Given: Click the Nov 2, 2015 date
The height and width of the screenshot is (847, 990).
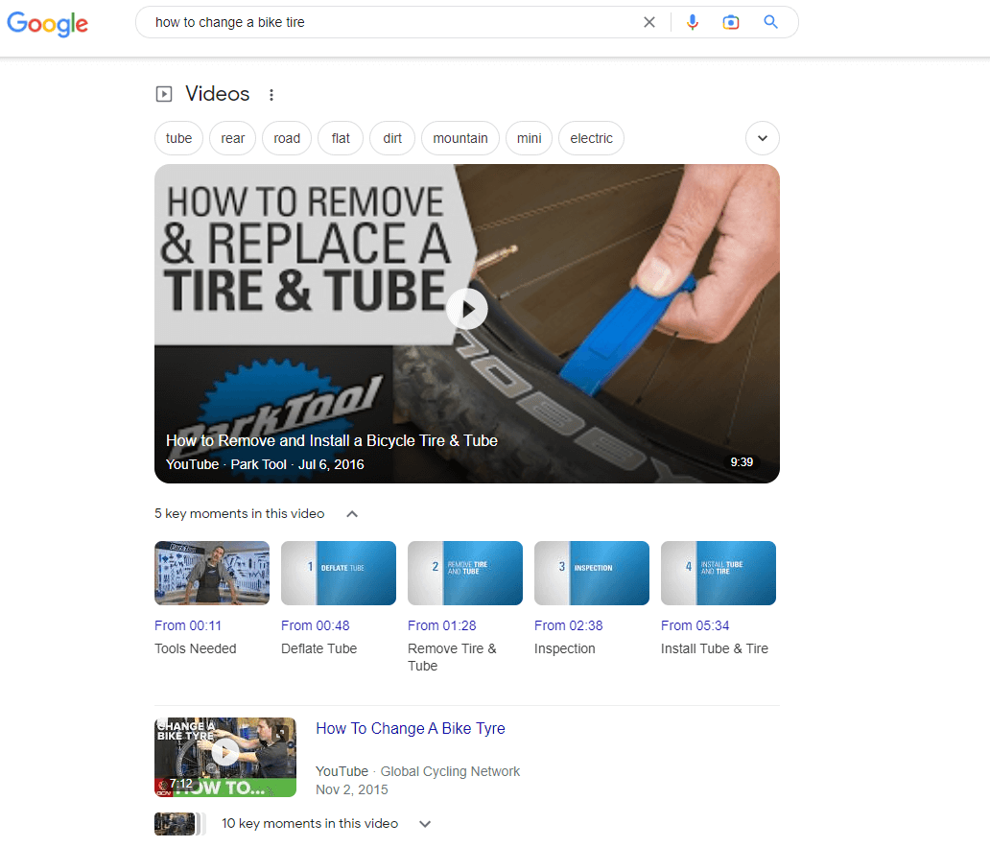Looking at the screenshot, I should [x=352, y=789].
